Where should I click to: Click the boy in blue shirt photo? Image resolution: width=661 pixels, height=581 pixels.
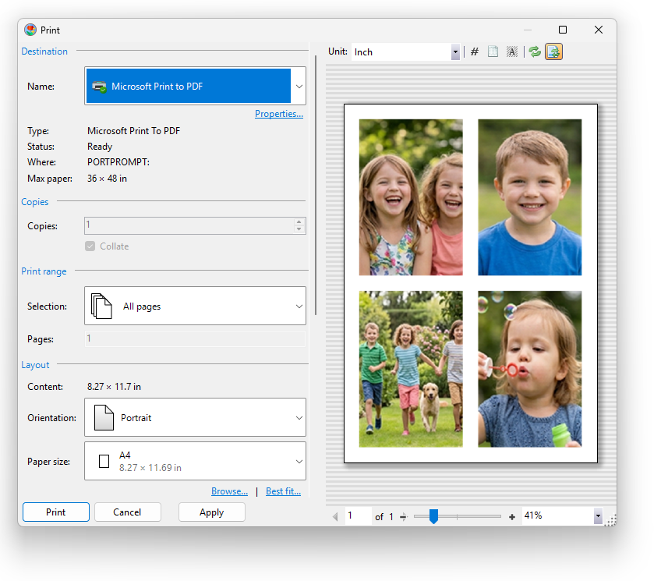[x=529, y=197]
